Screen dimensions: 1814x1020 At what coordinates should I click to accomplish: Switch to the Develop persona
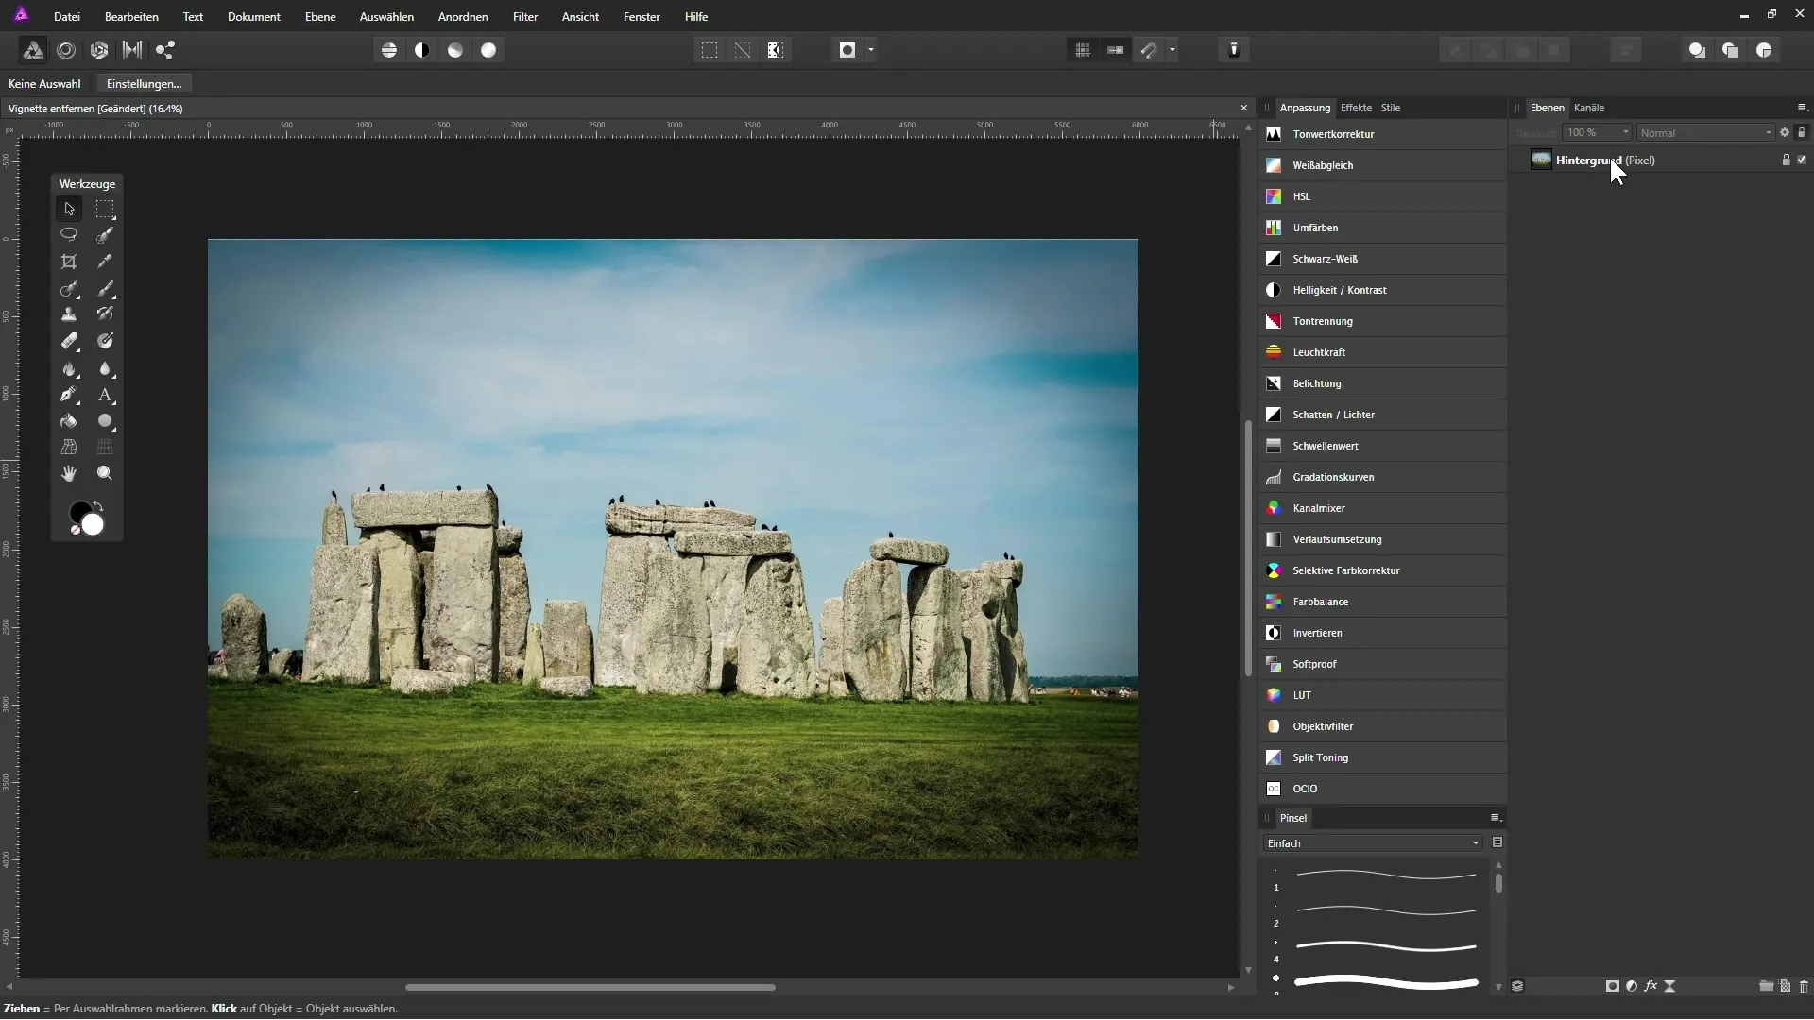click(99, 50)
